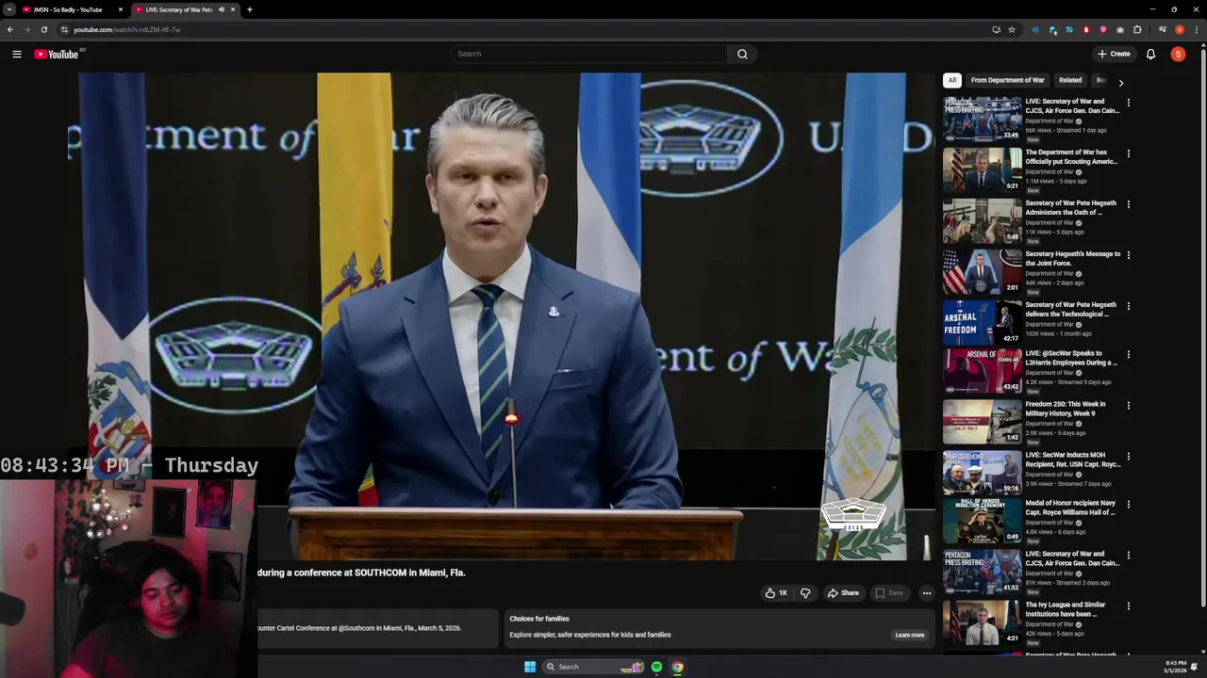Screen dimensions: 1207x678
Task: Open options for SecWar Inducts MOH video
Action: pos(1128,457)
